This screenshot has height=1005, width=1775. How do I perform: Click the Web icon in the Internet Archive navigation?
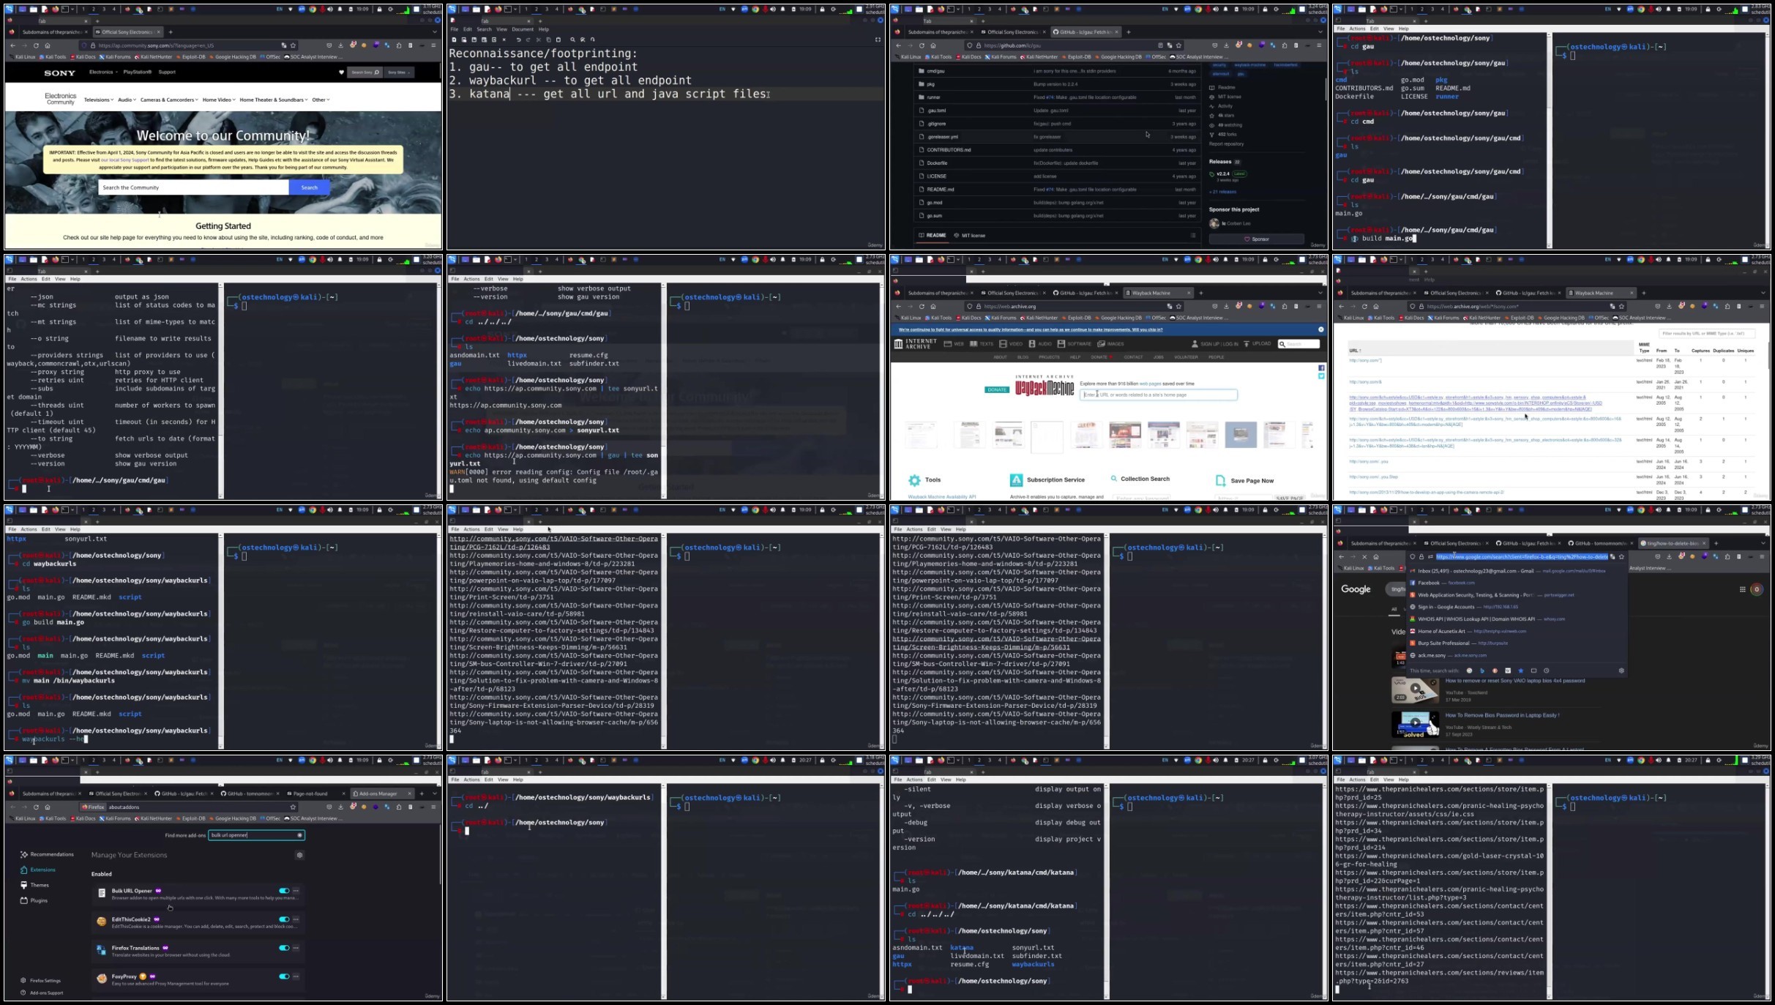click(948, 344)
